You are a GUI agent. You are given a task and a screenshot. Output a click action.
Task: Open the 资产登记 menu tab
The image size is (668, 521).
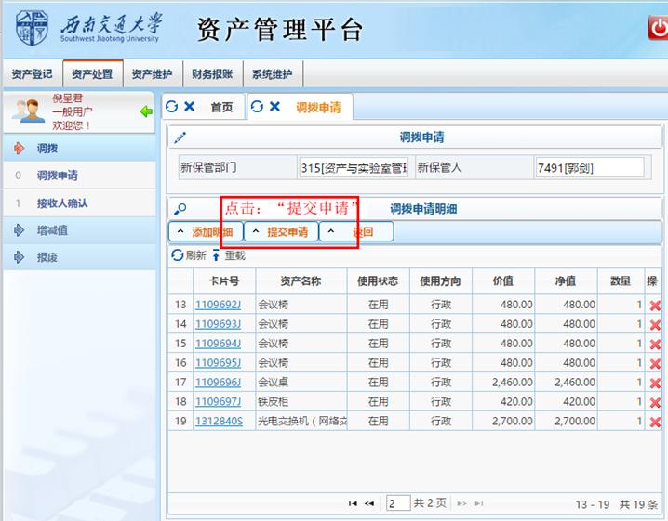pyautogui.click(x=32, y=74)
